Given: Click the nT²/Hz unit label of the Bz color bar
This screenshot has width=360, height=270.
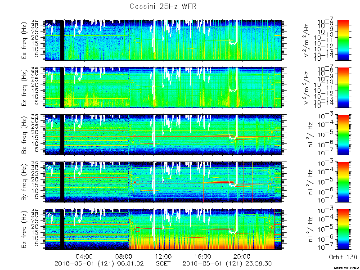Looking at the screenshot, I should point(310,229).
